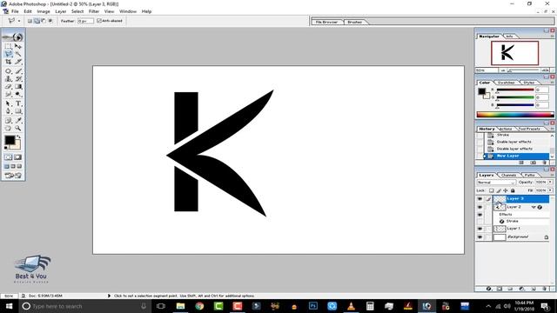Select the Hand tool
Image resolution: width=557 pixels, height=313 pixels.
tap(8, 129)
